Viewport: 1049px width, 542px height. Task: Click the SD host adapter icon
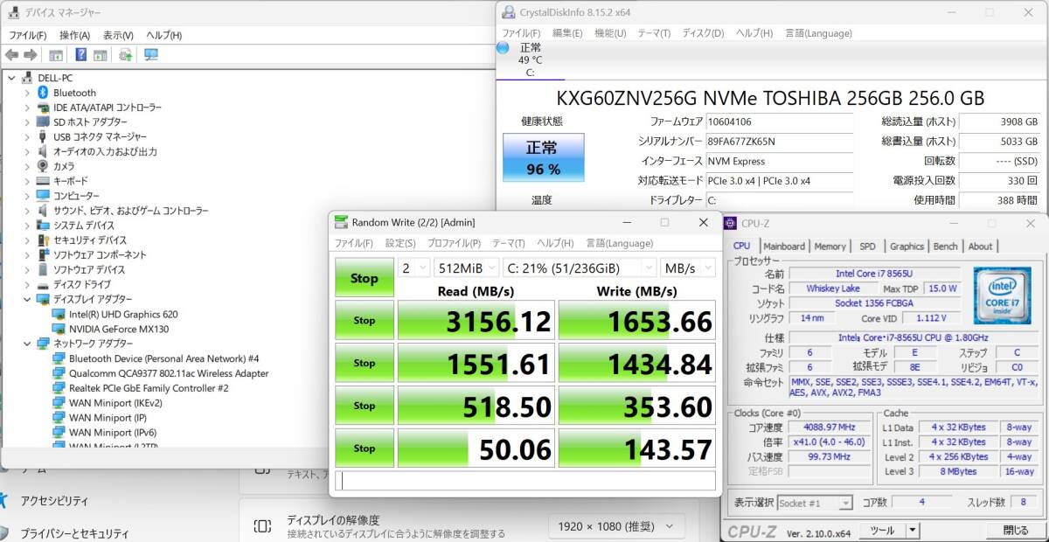point(42,122)
